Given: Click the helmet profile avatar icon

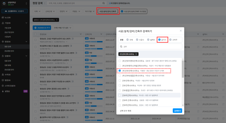Looking at the screenshot, I should [x=4, y=3].
